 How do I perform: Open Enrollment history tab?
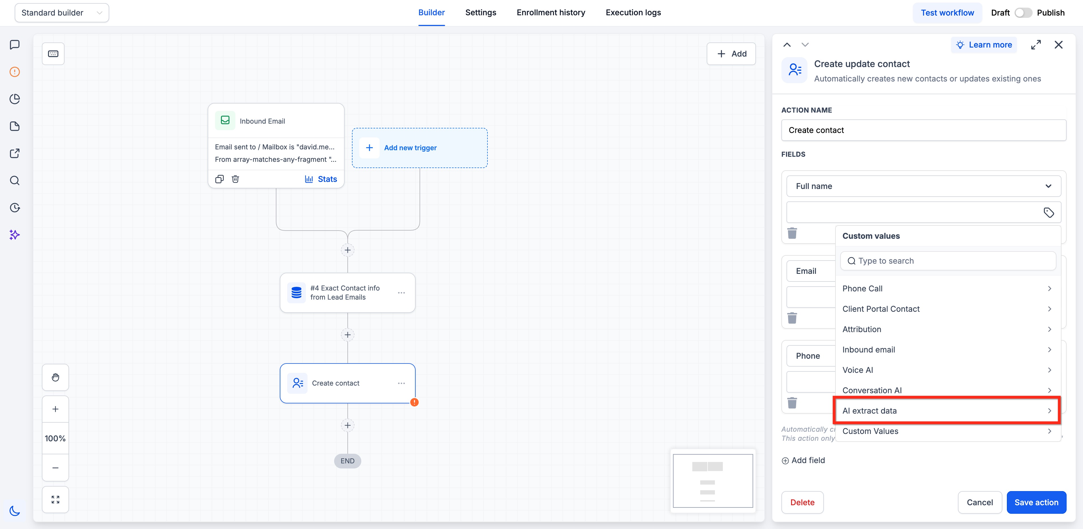click(x=551, y=13)
